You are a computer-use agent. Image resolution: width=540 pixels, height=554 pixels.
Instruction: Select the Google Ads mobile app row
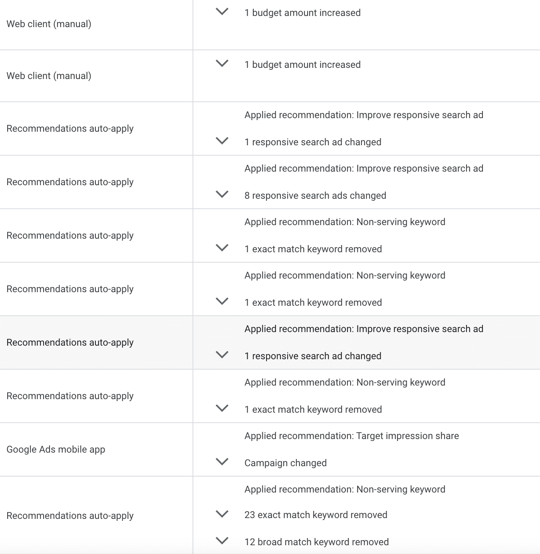tap(56, 449)
